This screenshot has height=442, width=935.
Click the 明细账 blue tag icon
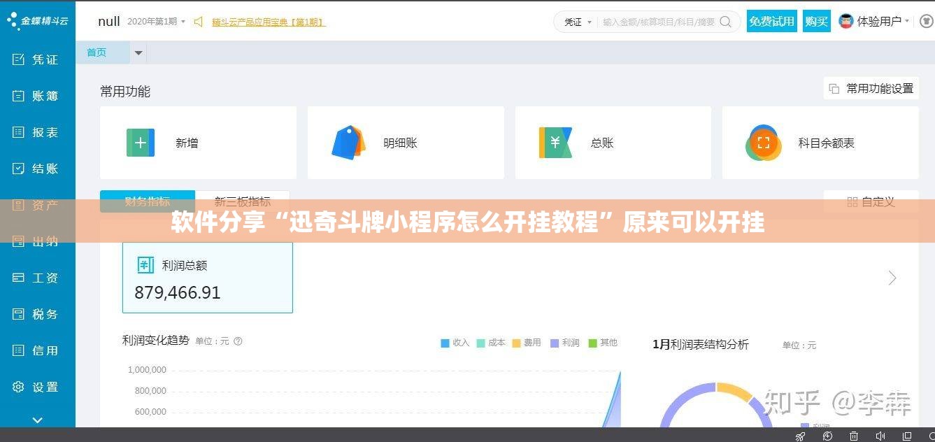pos(348,143)
